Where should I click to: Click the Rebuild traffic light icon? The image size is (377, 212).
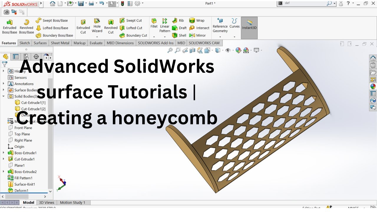123,4
